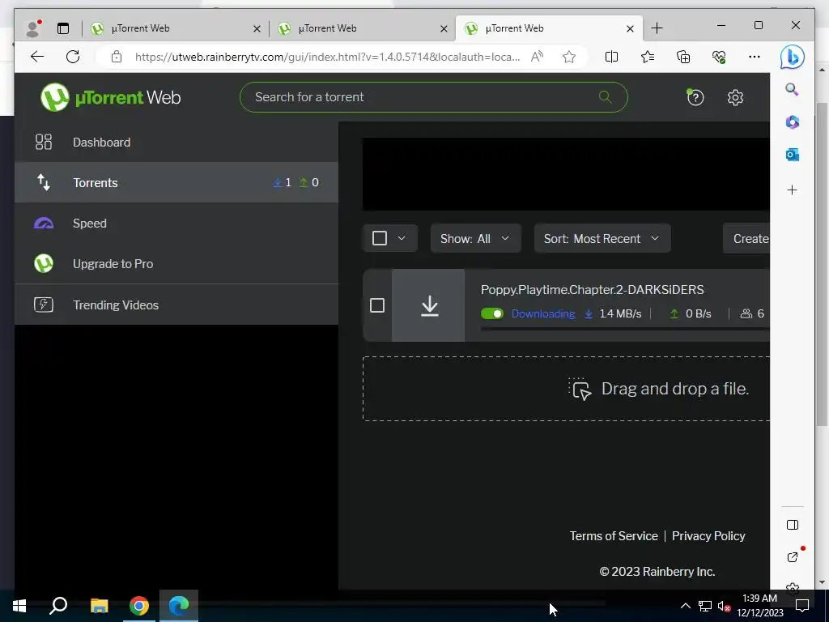Click the Upgrade to Pro µTorrent icon
Screen dimensions: 829x622
point(44,263)
